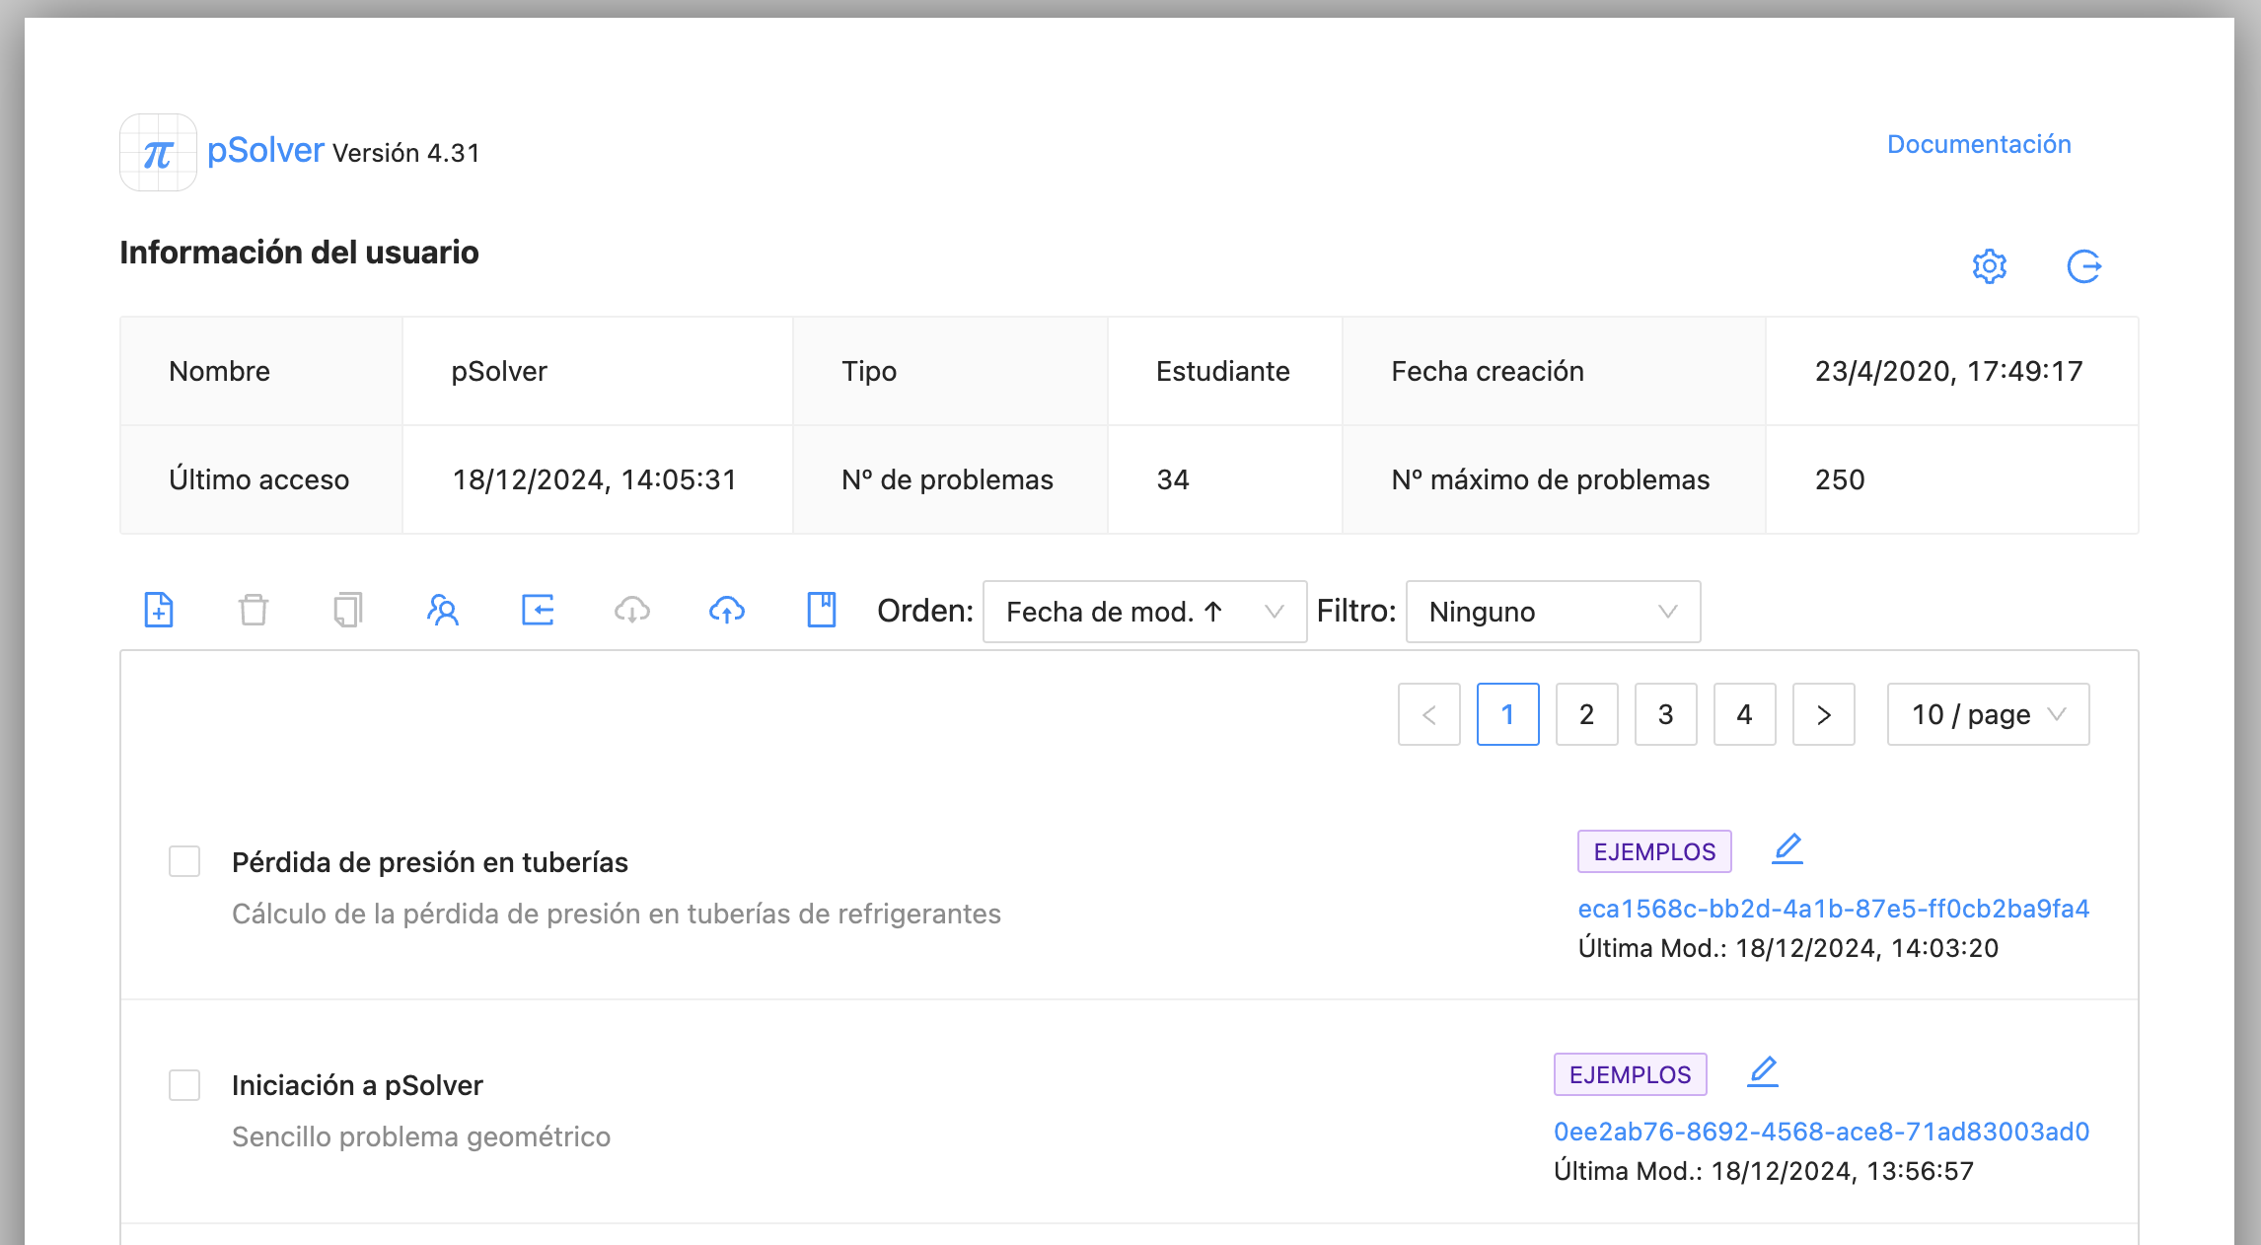This screenshot has height=1245, width=2261.
Task: Open the Filtro dropdown Ninguno
Action: tap(1553, 612)
